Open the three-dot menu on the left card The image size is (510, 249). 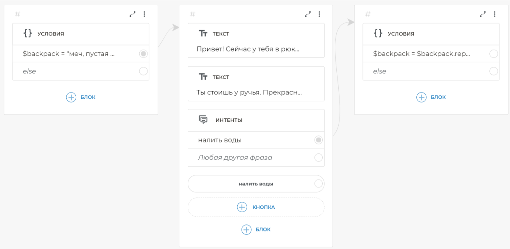pos(144,14)
